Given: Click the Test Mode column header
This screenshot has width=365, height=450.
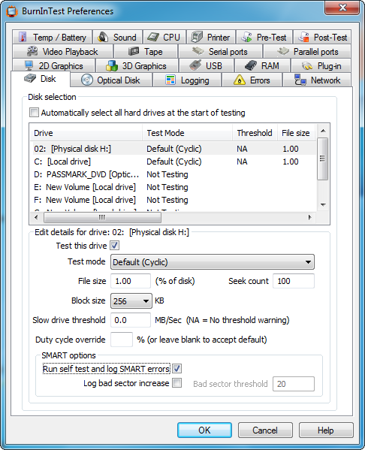Looking at the screenshot, I should point(187,132).
